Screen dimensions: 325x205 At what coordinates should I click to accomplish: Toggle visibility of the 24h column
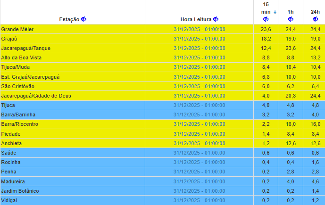point(315,19)
